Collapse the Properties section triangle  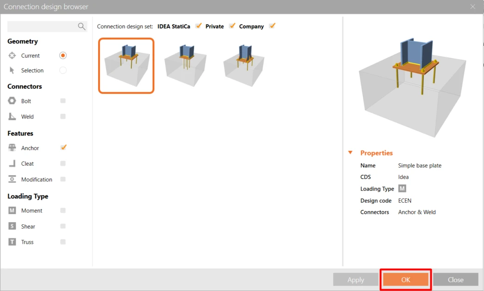click(x=350, y=153)
